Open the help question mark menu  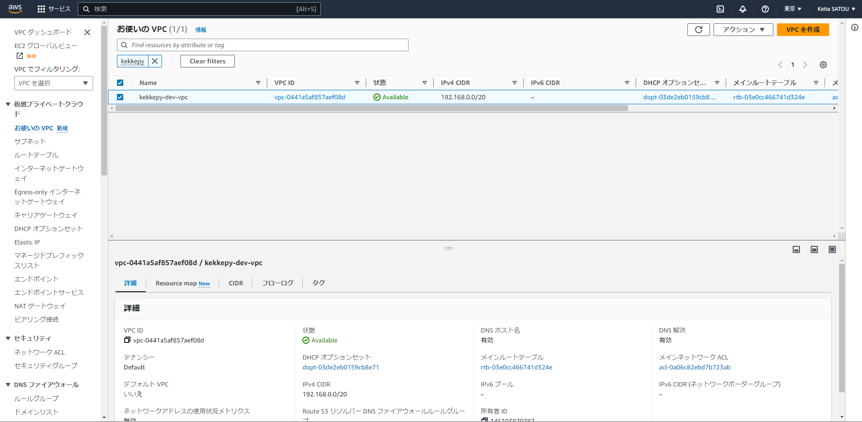(765, 9)
